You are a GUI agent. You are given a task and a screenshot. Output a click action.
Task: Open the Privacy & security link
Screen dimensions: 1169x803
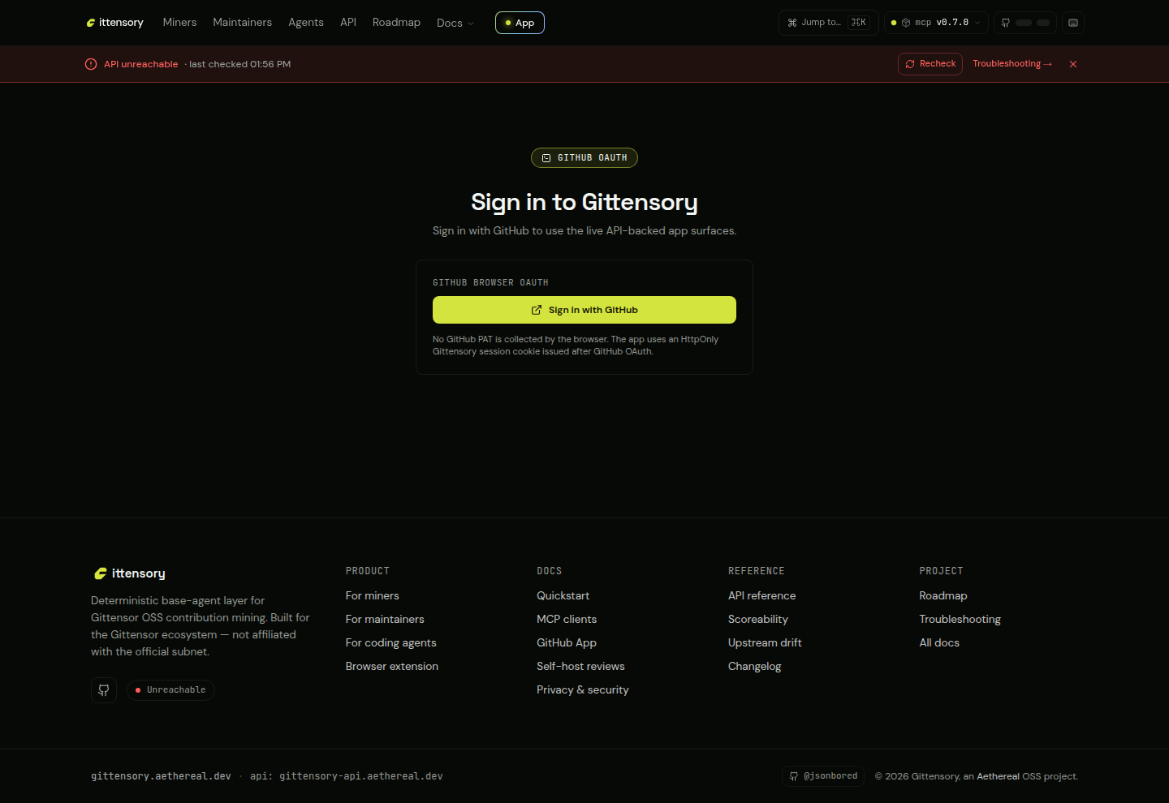[583, 690]
